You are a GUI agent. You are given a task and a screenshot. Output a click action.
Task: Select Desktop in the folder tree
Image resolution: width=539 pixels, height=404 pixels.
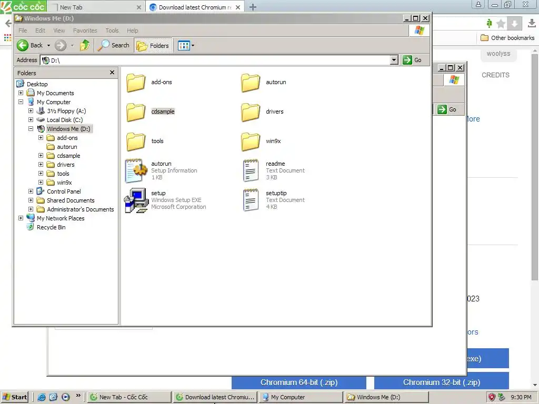37,84
